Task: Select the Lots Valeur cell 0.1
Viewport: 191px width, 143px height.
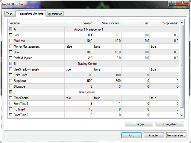Action: (x=79, y=35)
